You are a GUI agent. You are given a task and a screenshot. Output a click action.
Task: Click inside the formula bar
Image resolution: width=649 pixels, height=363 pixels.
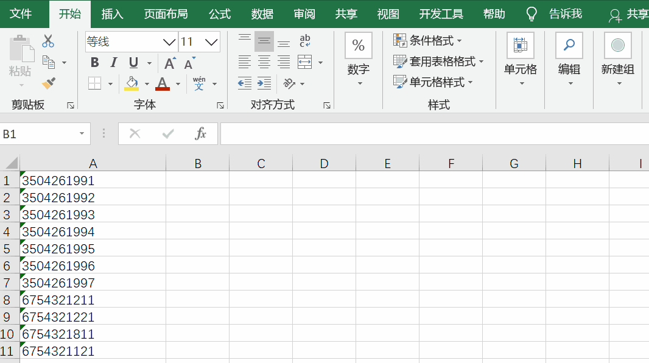[x=435, y=134]
